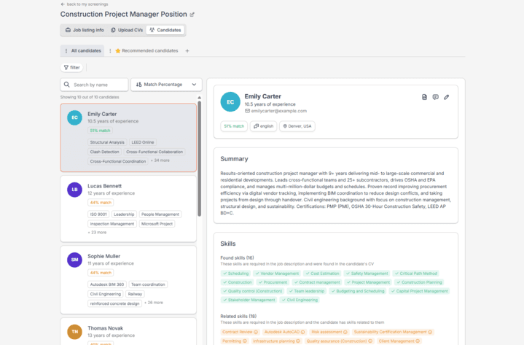Viewport: 524px width, 345px height.
Task: Click the Scheduling found skill chip
Action: (x=235, y=274)
